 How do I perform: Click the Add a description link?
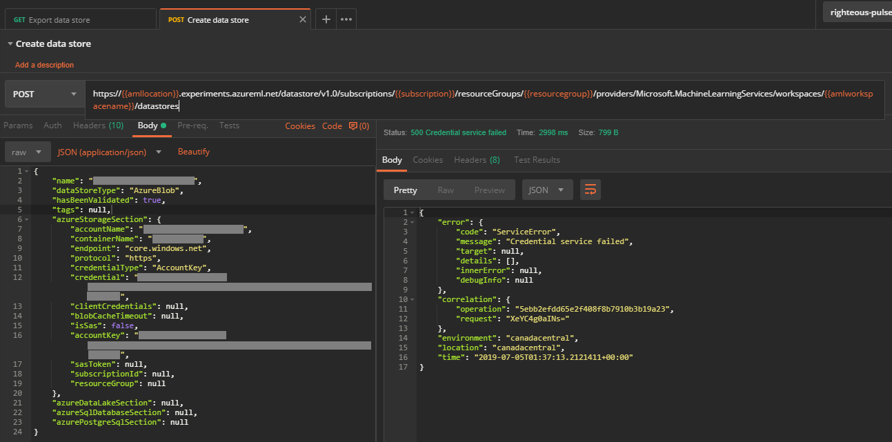[x=44, y=63]
